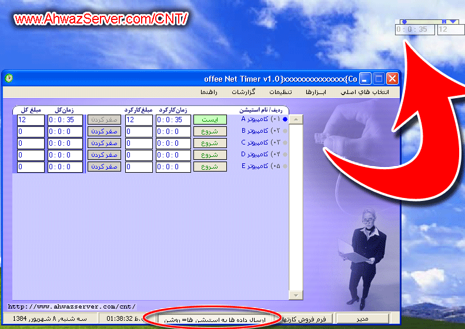Select station label (۰۵) کامپيوتر E

(260, 166)
